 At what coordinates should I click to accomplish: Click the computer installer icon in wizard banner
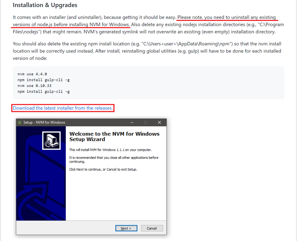point(51,141)
